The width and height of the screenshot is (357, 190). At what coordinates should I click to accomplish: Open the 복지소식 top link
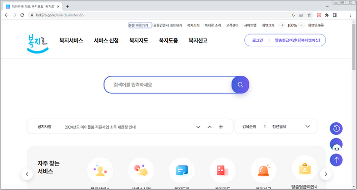point(193,25)
